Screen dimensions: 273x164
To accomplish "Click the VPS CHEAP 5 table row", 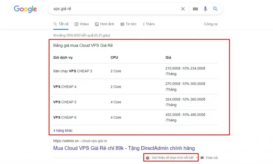I will (65, 102).
